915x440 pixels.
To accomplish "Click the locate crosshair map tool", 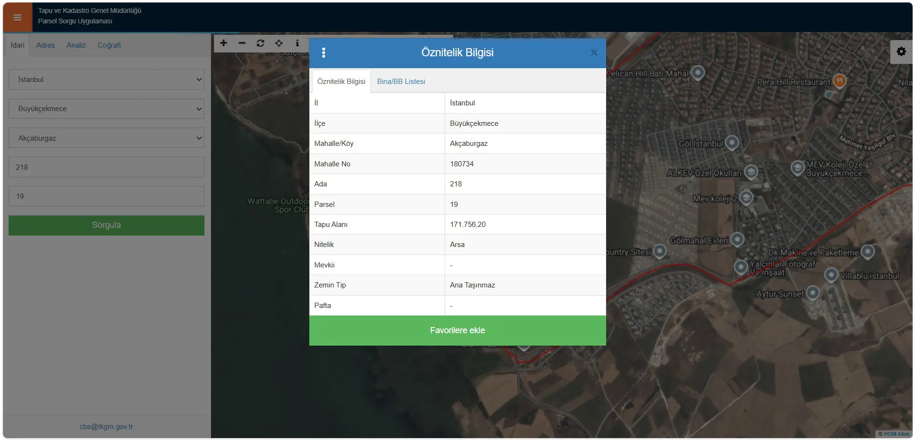I will pos(279,43).
